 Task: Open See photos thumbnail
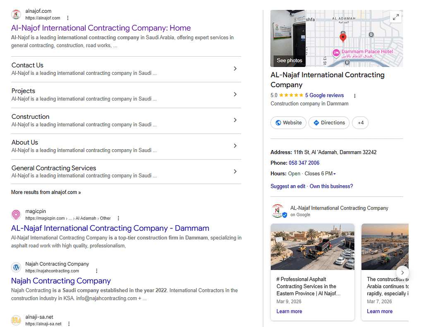[x=288, y=38]
